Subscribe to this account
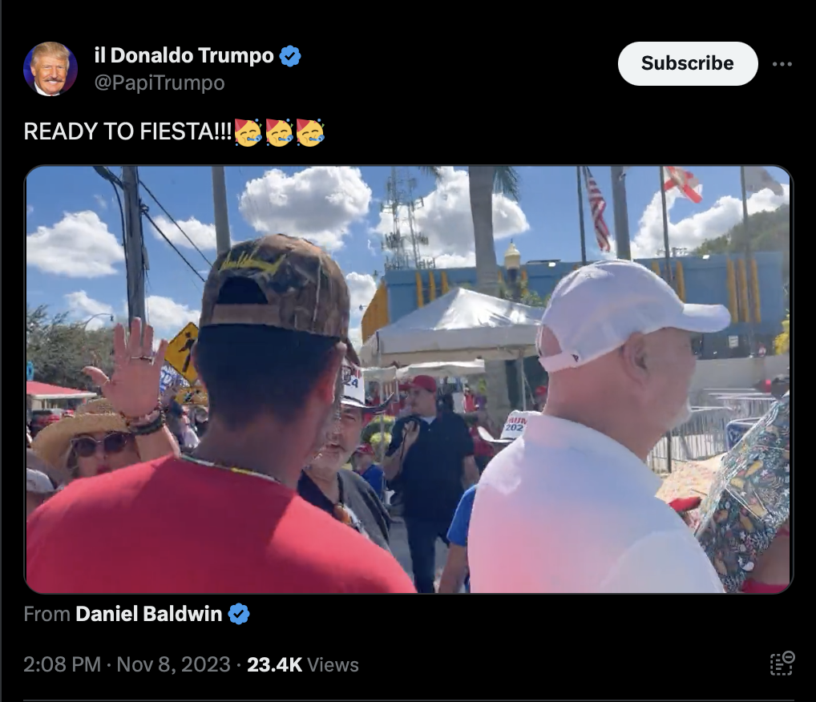The width and height of the screenshot is (816, 702). click(688, 63)
